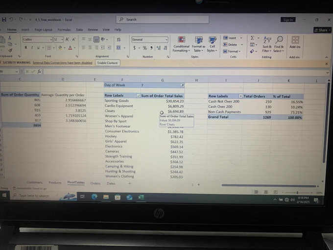
Task: Click the AutoSum sigma icon
Action: coord(252,38)
